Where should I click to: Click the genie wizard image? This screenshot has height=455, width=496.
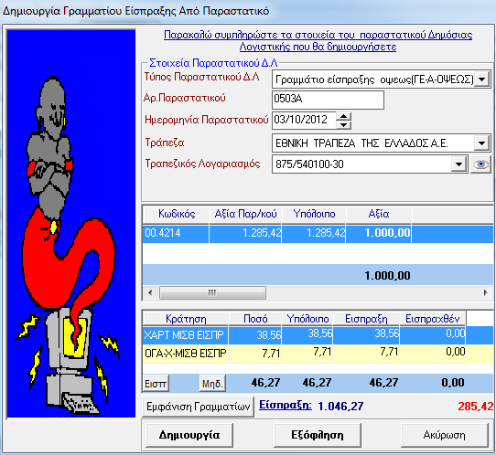71,224
